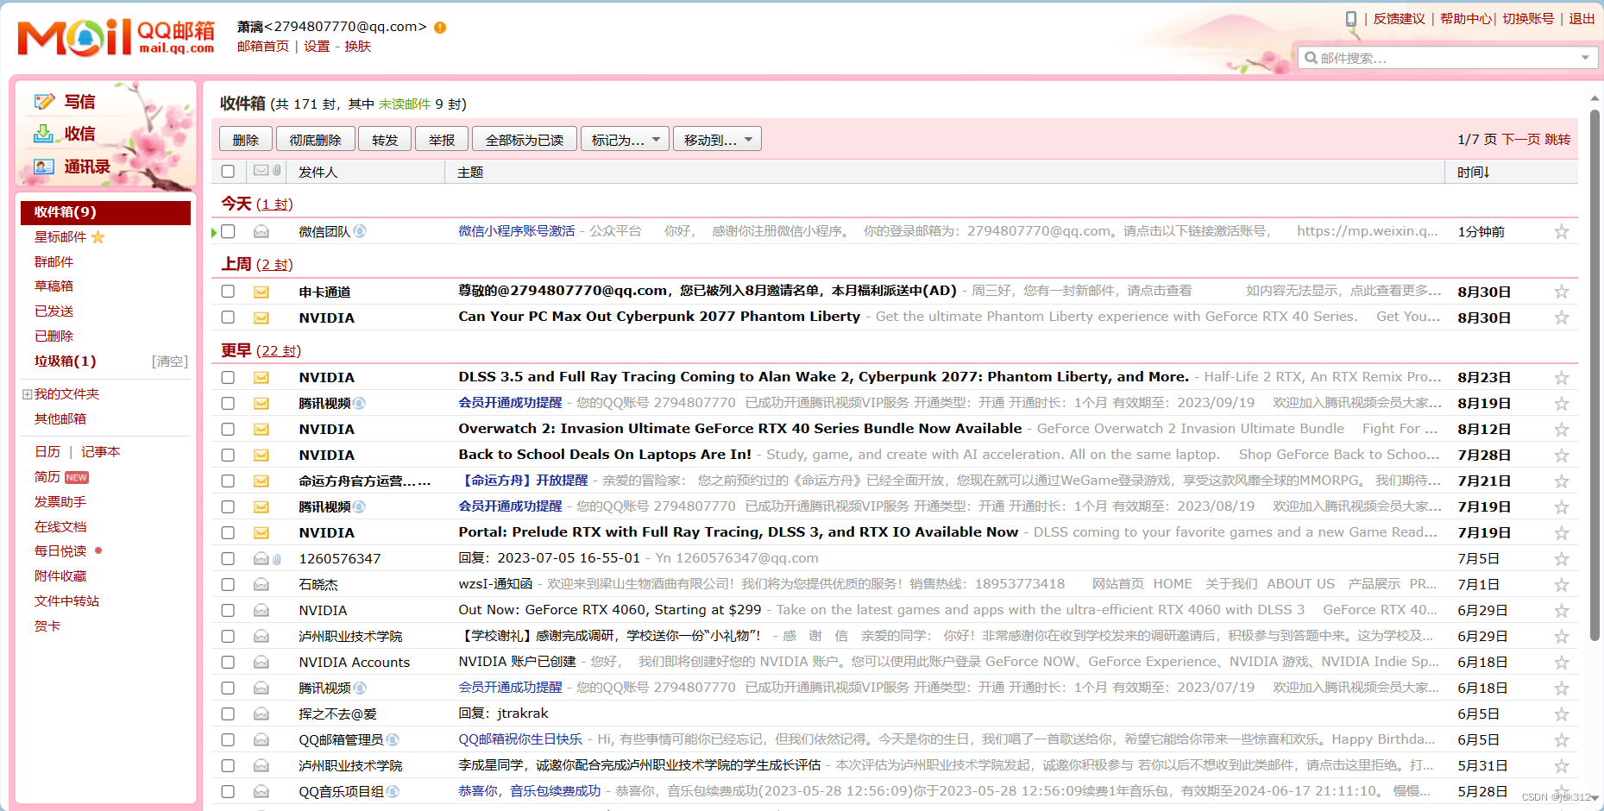Screen dimensions: 1604x811
Task: Click the NEW badge next to 简历
Action: [x=77, y=477]
